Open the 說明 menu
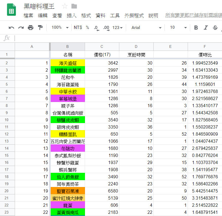222x216 pixels. [x=153, y=15]
